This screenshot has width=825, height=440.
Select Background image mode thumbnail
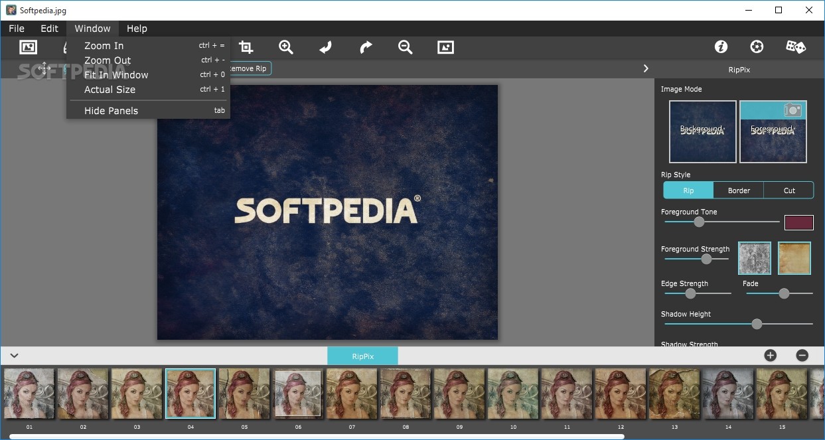coord(703,131)
